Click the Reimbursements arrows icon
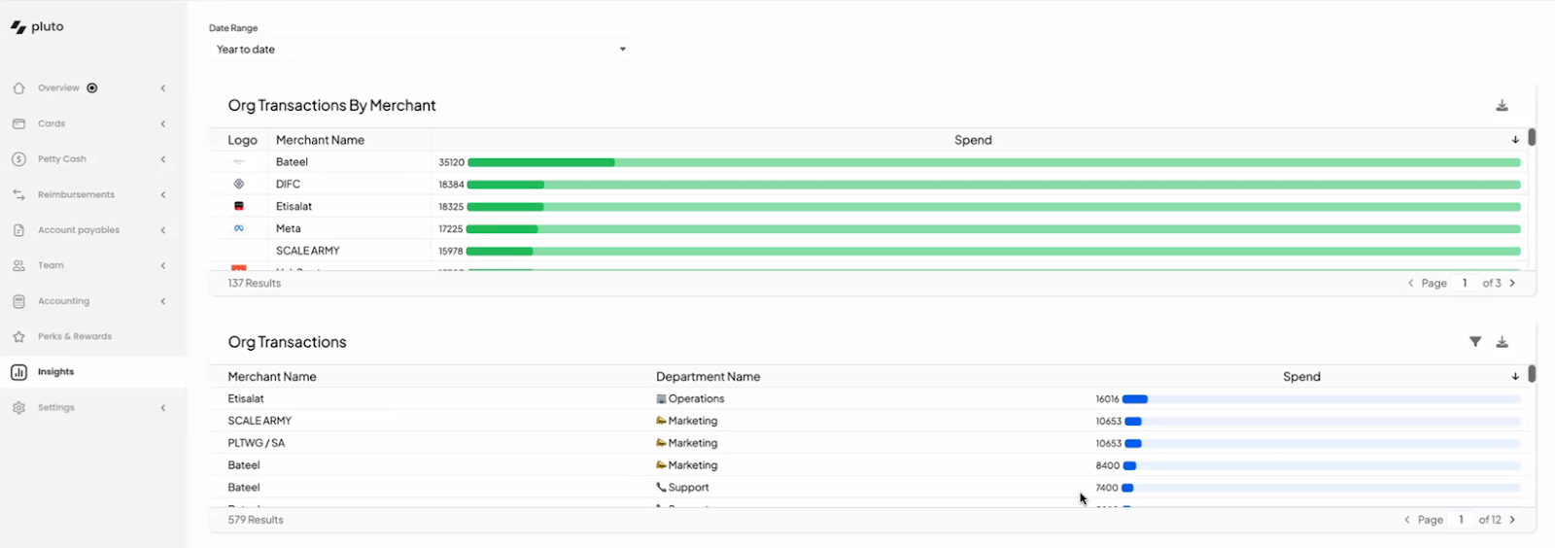Screen dimensions: 1555x548 [x=18, y=194]
